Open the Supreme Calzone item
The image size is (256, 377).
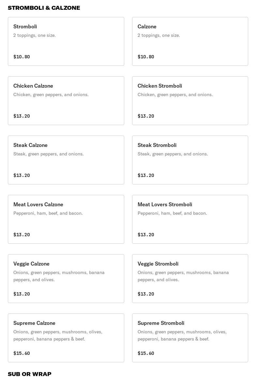[66, 338]
